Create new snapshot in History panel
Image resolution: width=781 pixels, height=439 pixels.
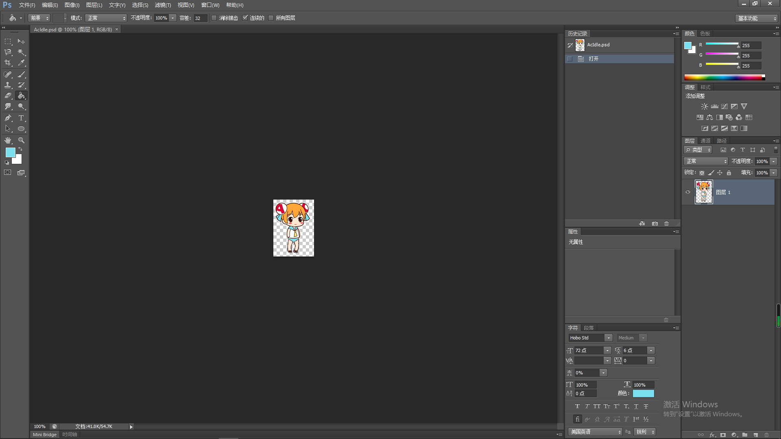point(655,224)
